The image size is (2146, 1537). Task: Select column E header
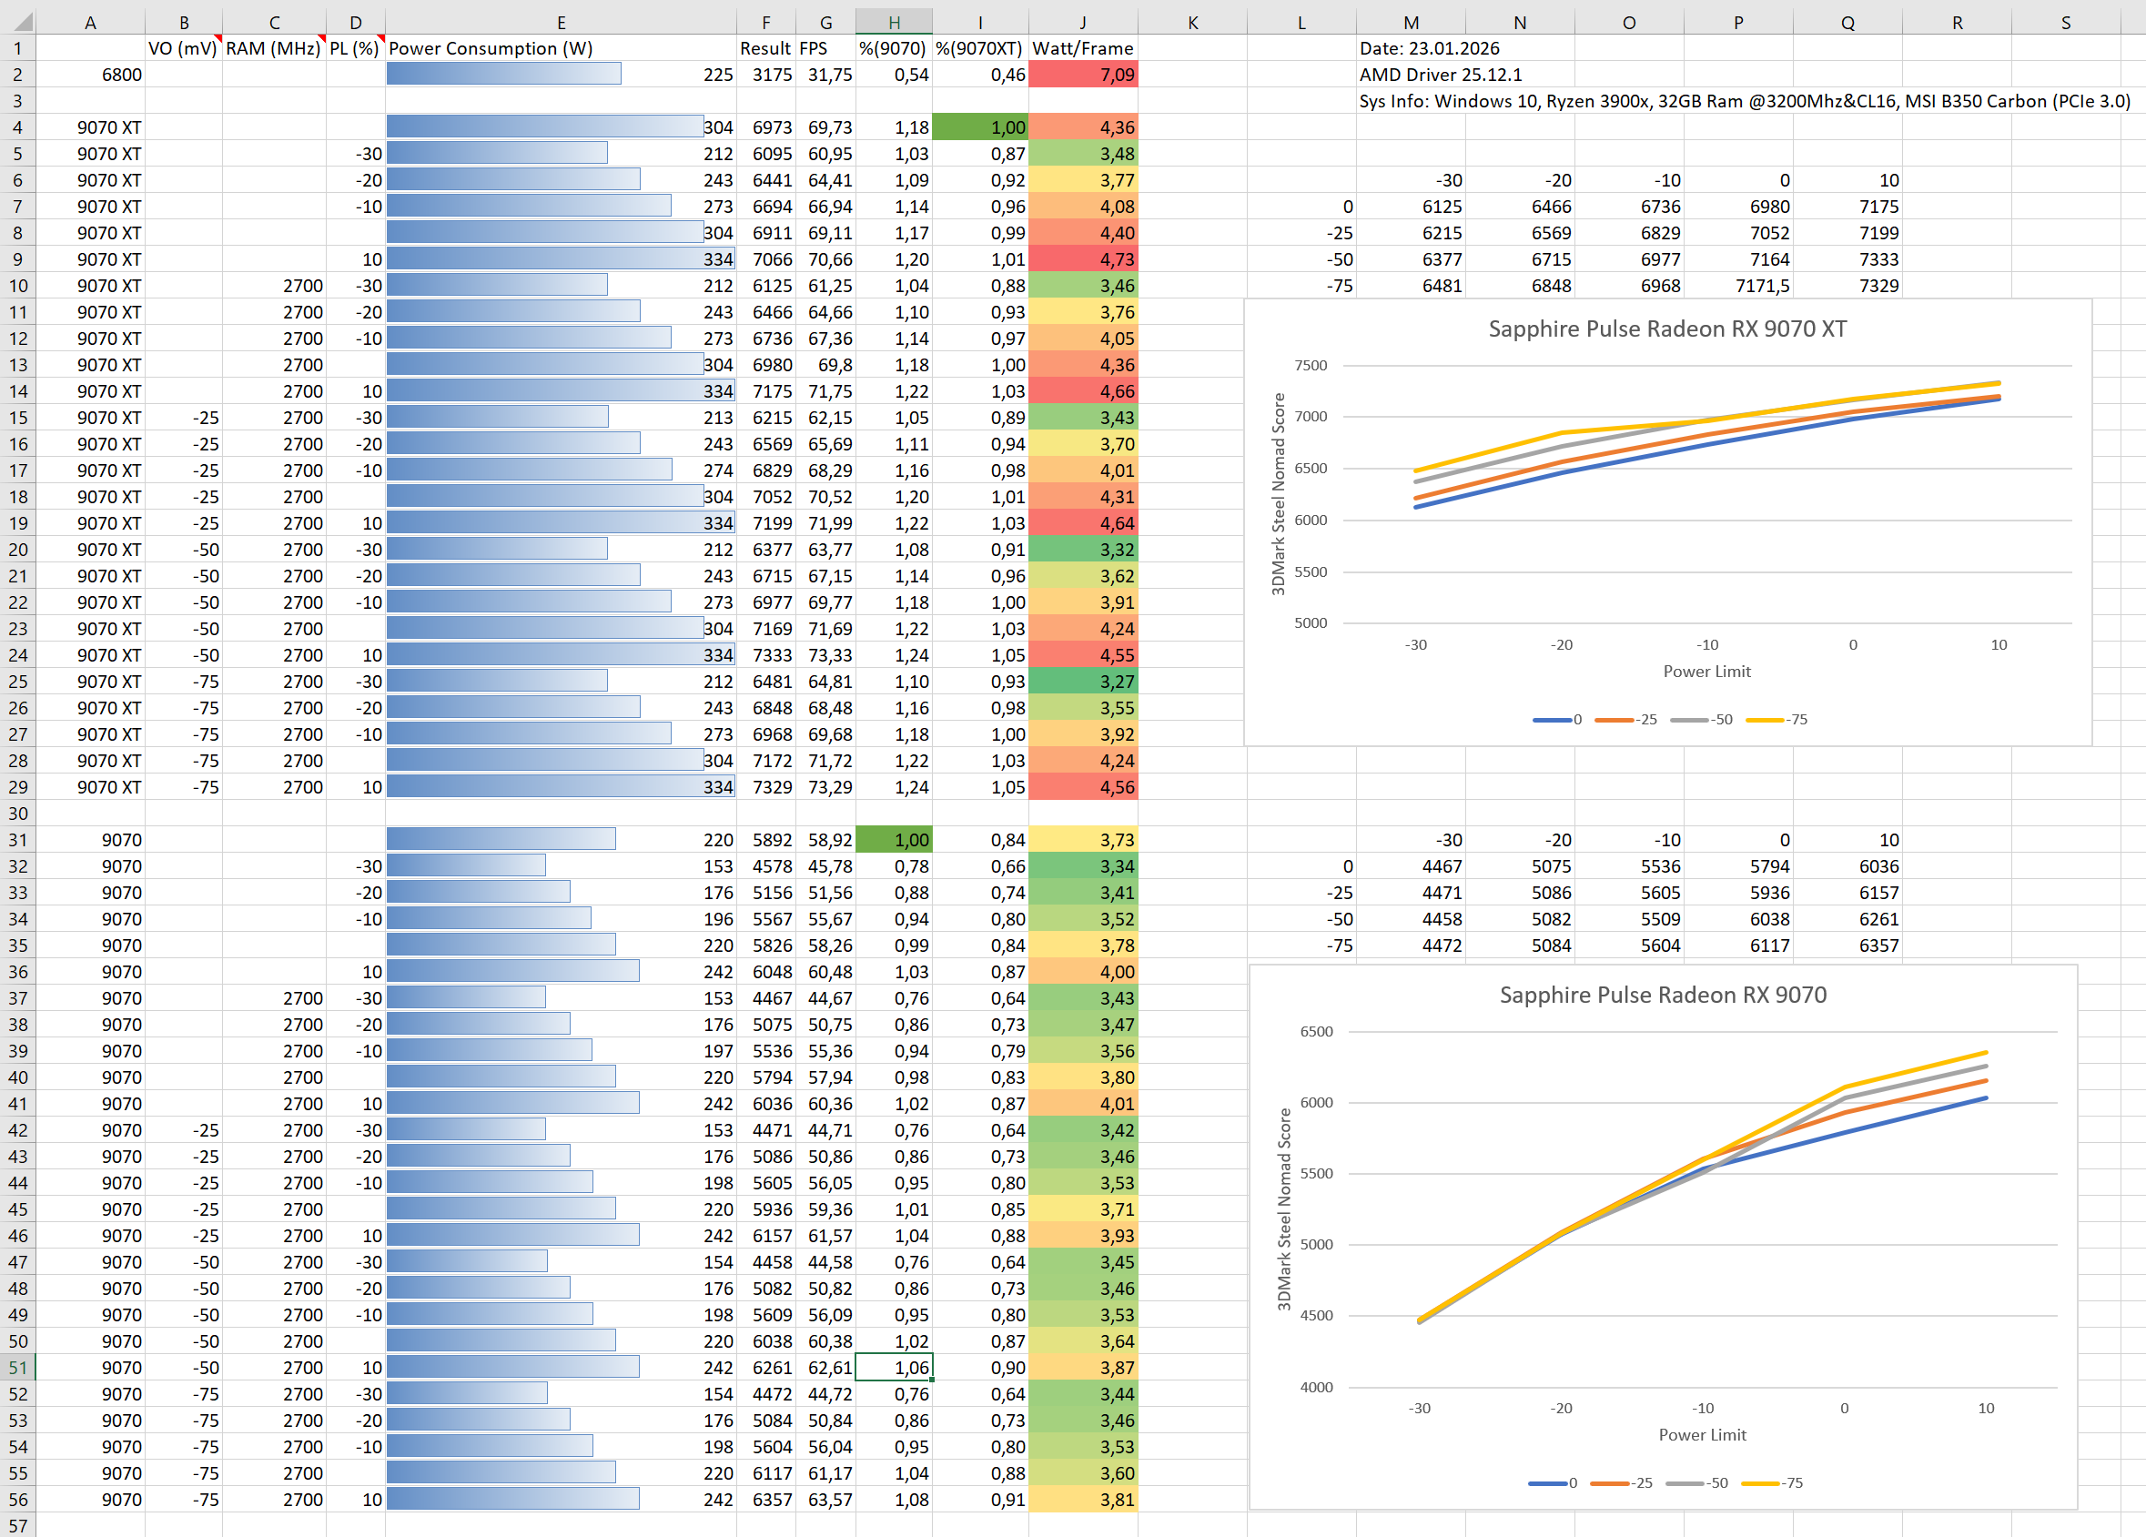click(x=560, y=22)
